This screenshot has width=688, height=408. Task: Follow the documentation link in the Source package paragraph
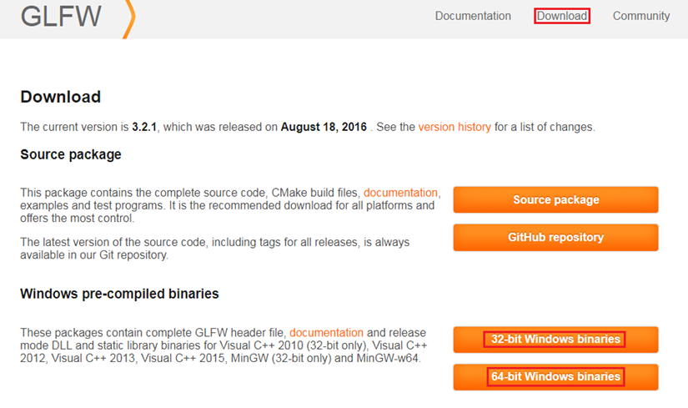[x=400, y=193]
